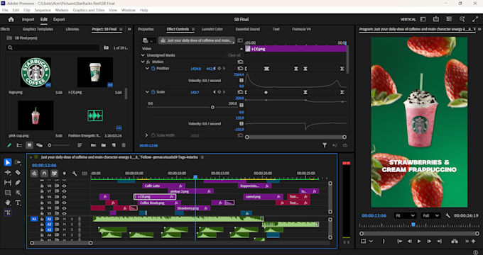Open timeline display settings wrench

[75, 174]
